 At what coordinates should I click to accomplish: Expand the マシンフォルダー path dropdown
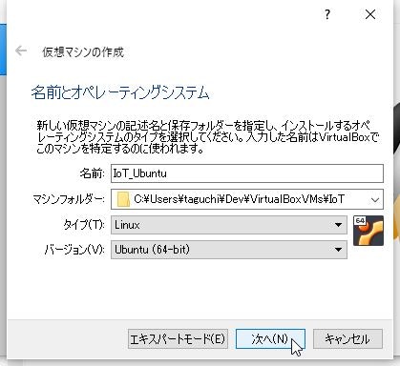pos(375,200)
